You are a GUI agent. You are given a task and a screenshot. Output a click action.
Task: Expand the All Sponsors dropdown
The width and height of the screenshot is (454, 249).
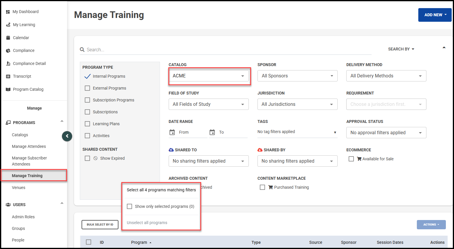297,76
